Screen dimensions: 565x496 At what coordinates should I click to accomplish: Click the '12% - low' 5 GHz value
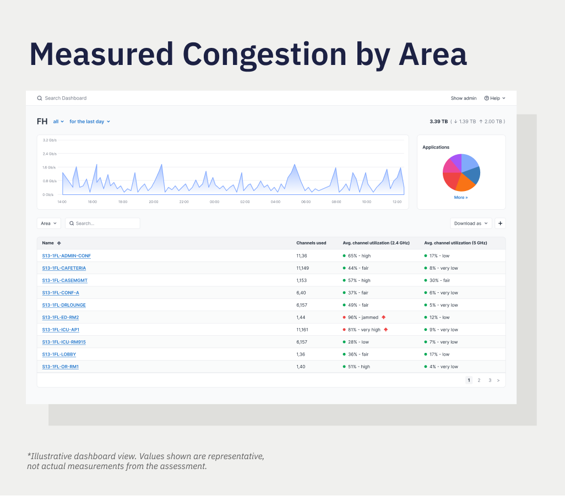point(439,317)
